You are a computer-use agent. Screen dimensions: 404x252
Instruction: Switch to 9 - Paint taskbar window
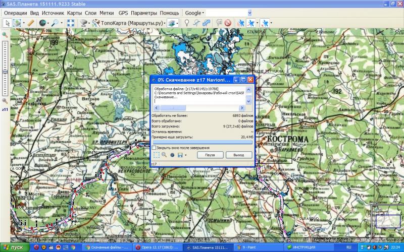(x=259, y=247)
